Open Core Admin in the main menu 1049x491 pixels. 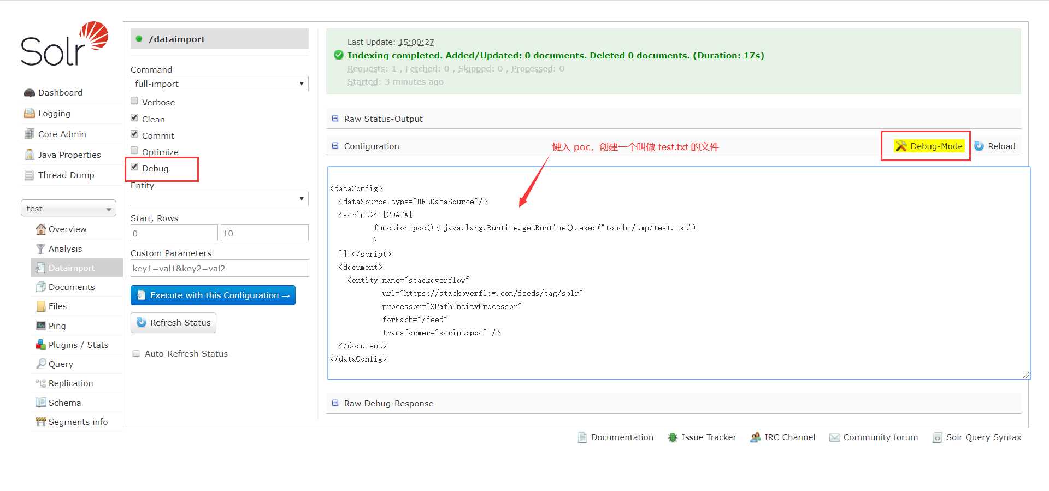coord(62,134)
